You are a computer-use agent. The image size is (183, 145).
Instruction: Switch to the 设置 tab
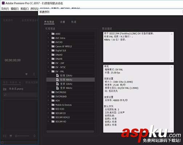(x=62, y=22)
